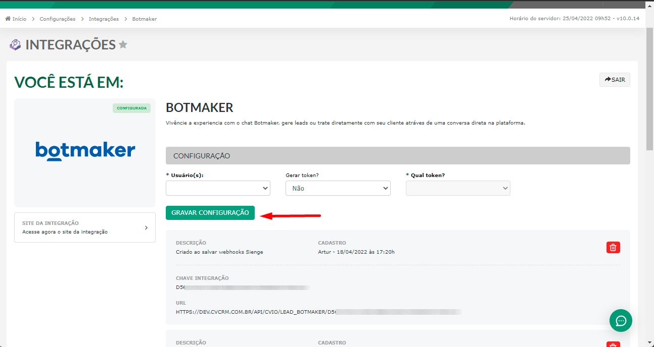Screen dimensions: 654x347
Task: Click the Chave Integração value
Action: (243, 287)
